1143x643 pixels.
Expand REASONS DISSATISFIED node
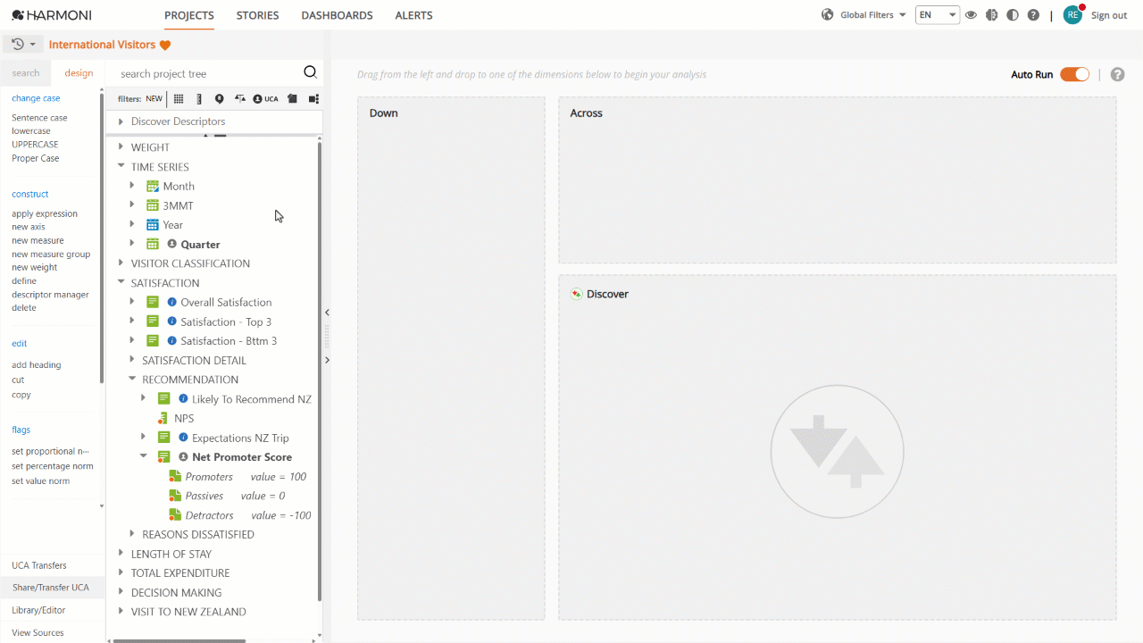132,534
